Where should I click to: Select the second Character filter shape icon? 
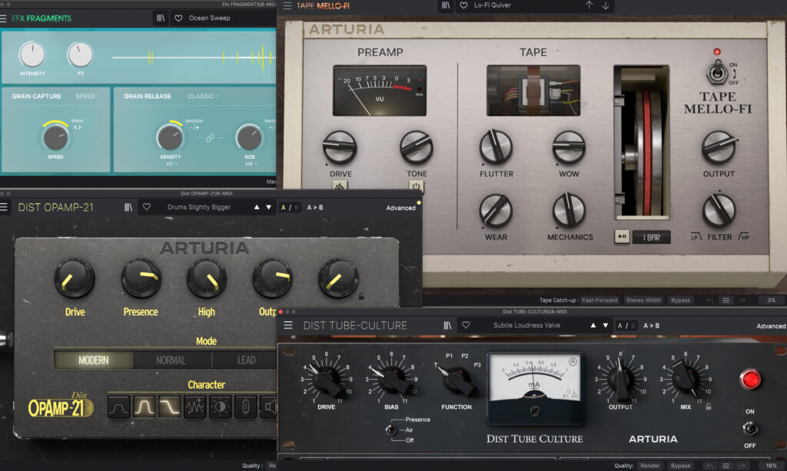[x=144, y=406]
